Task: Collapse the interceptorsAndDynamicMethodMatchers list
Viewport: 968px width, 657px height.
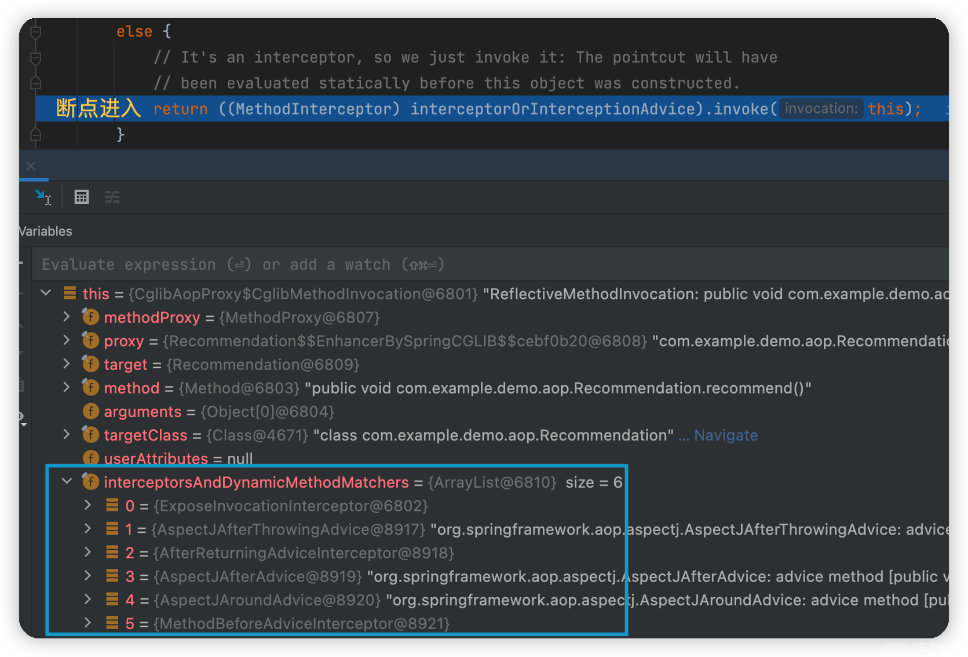Action: click(x=67, y=481)
